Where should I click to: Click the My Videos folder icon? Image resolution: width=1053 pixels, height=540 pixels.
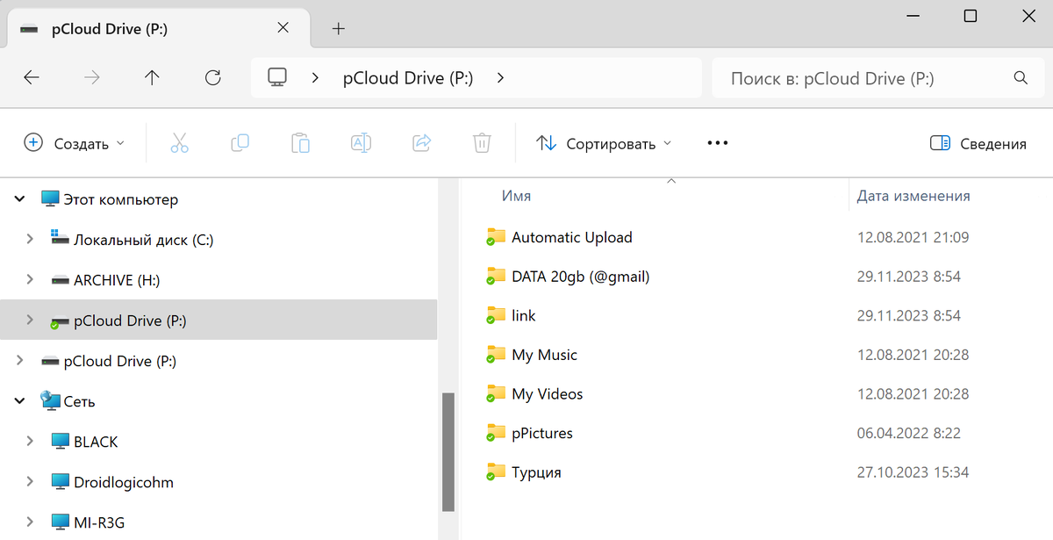point(497,394)
